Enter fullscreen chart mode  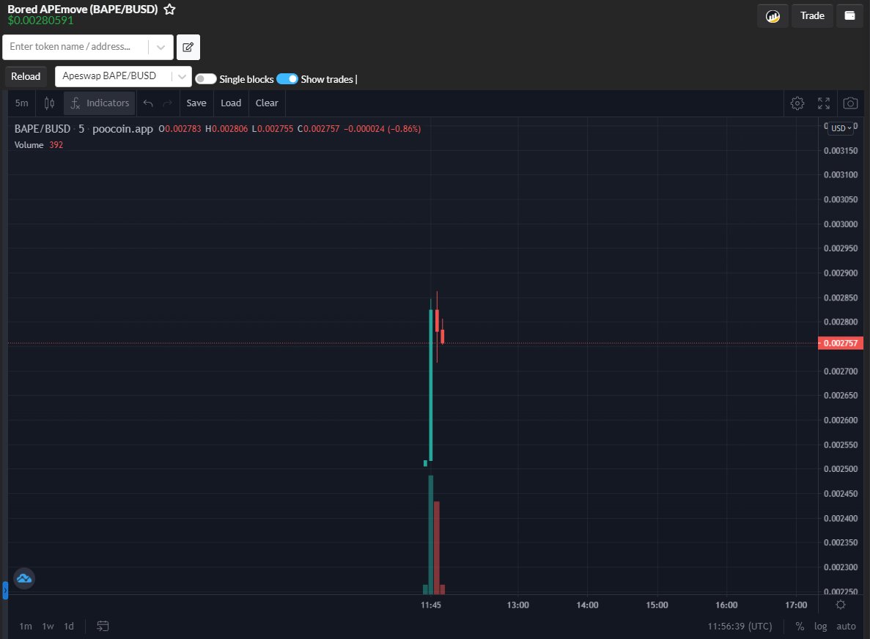coord(824,103)
